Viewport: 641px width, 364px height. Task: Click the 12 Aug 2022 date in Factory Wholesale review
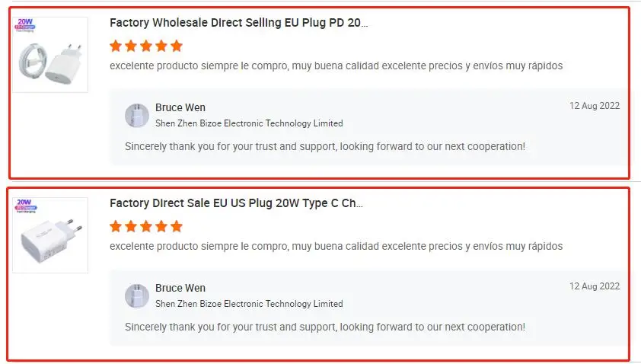click(x=595, y=106)
